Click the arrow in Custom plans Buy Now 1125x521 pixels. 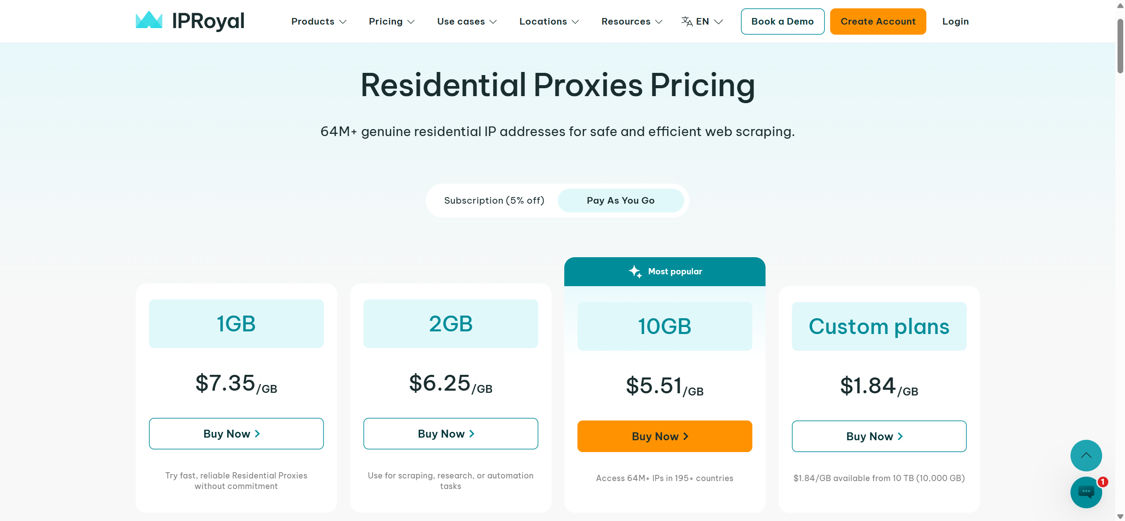(900, 436)
